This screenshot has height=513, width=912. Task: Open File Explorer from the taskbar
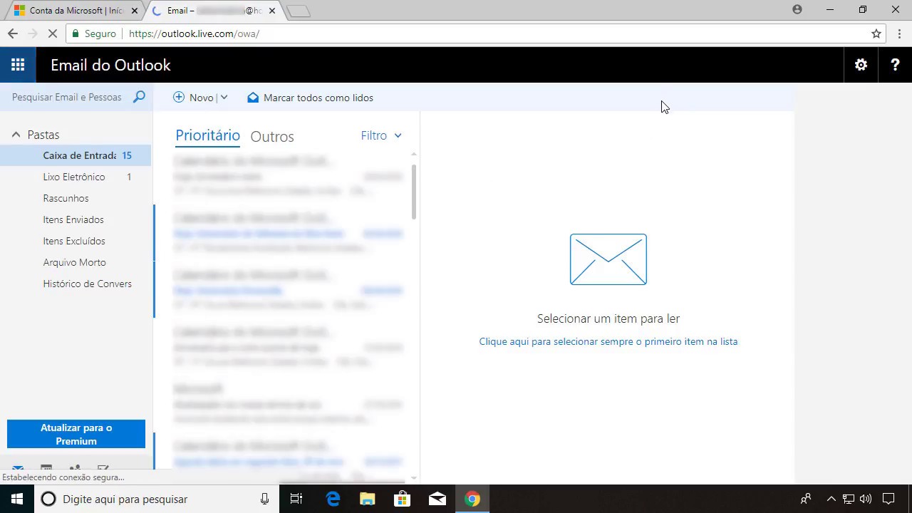(367, 499)
